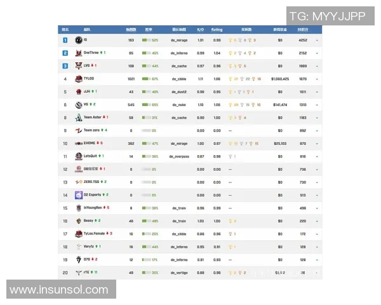Click de_mirage in EHOME row
381x305 pixels.
[179, 144]
